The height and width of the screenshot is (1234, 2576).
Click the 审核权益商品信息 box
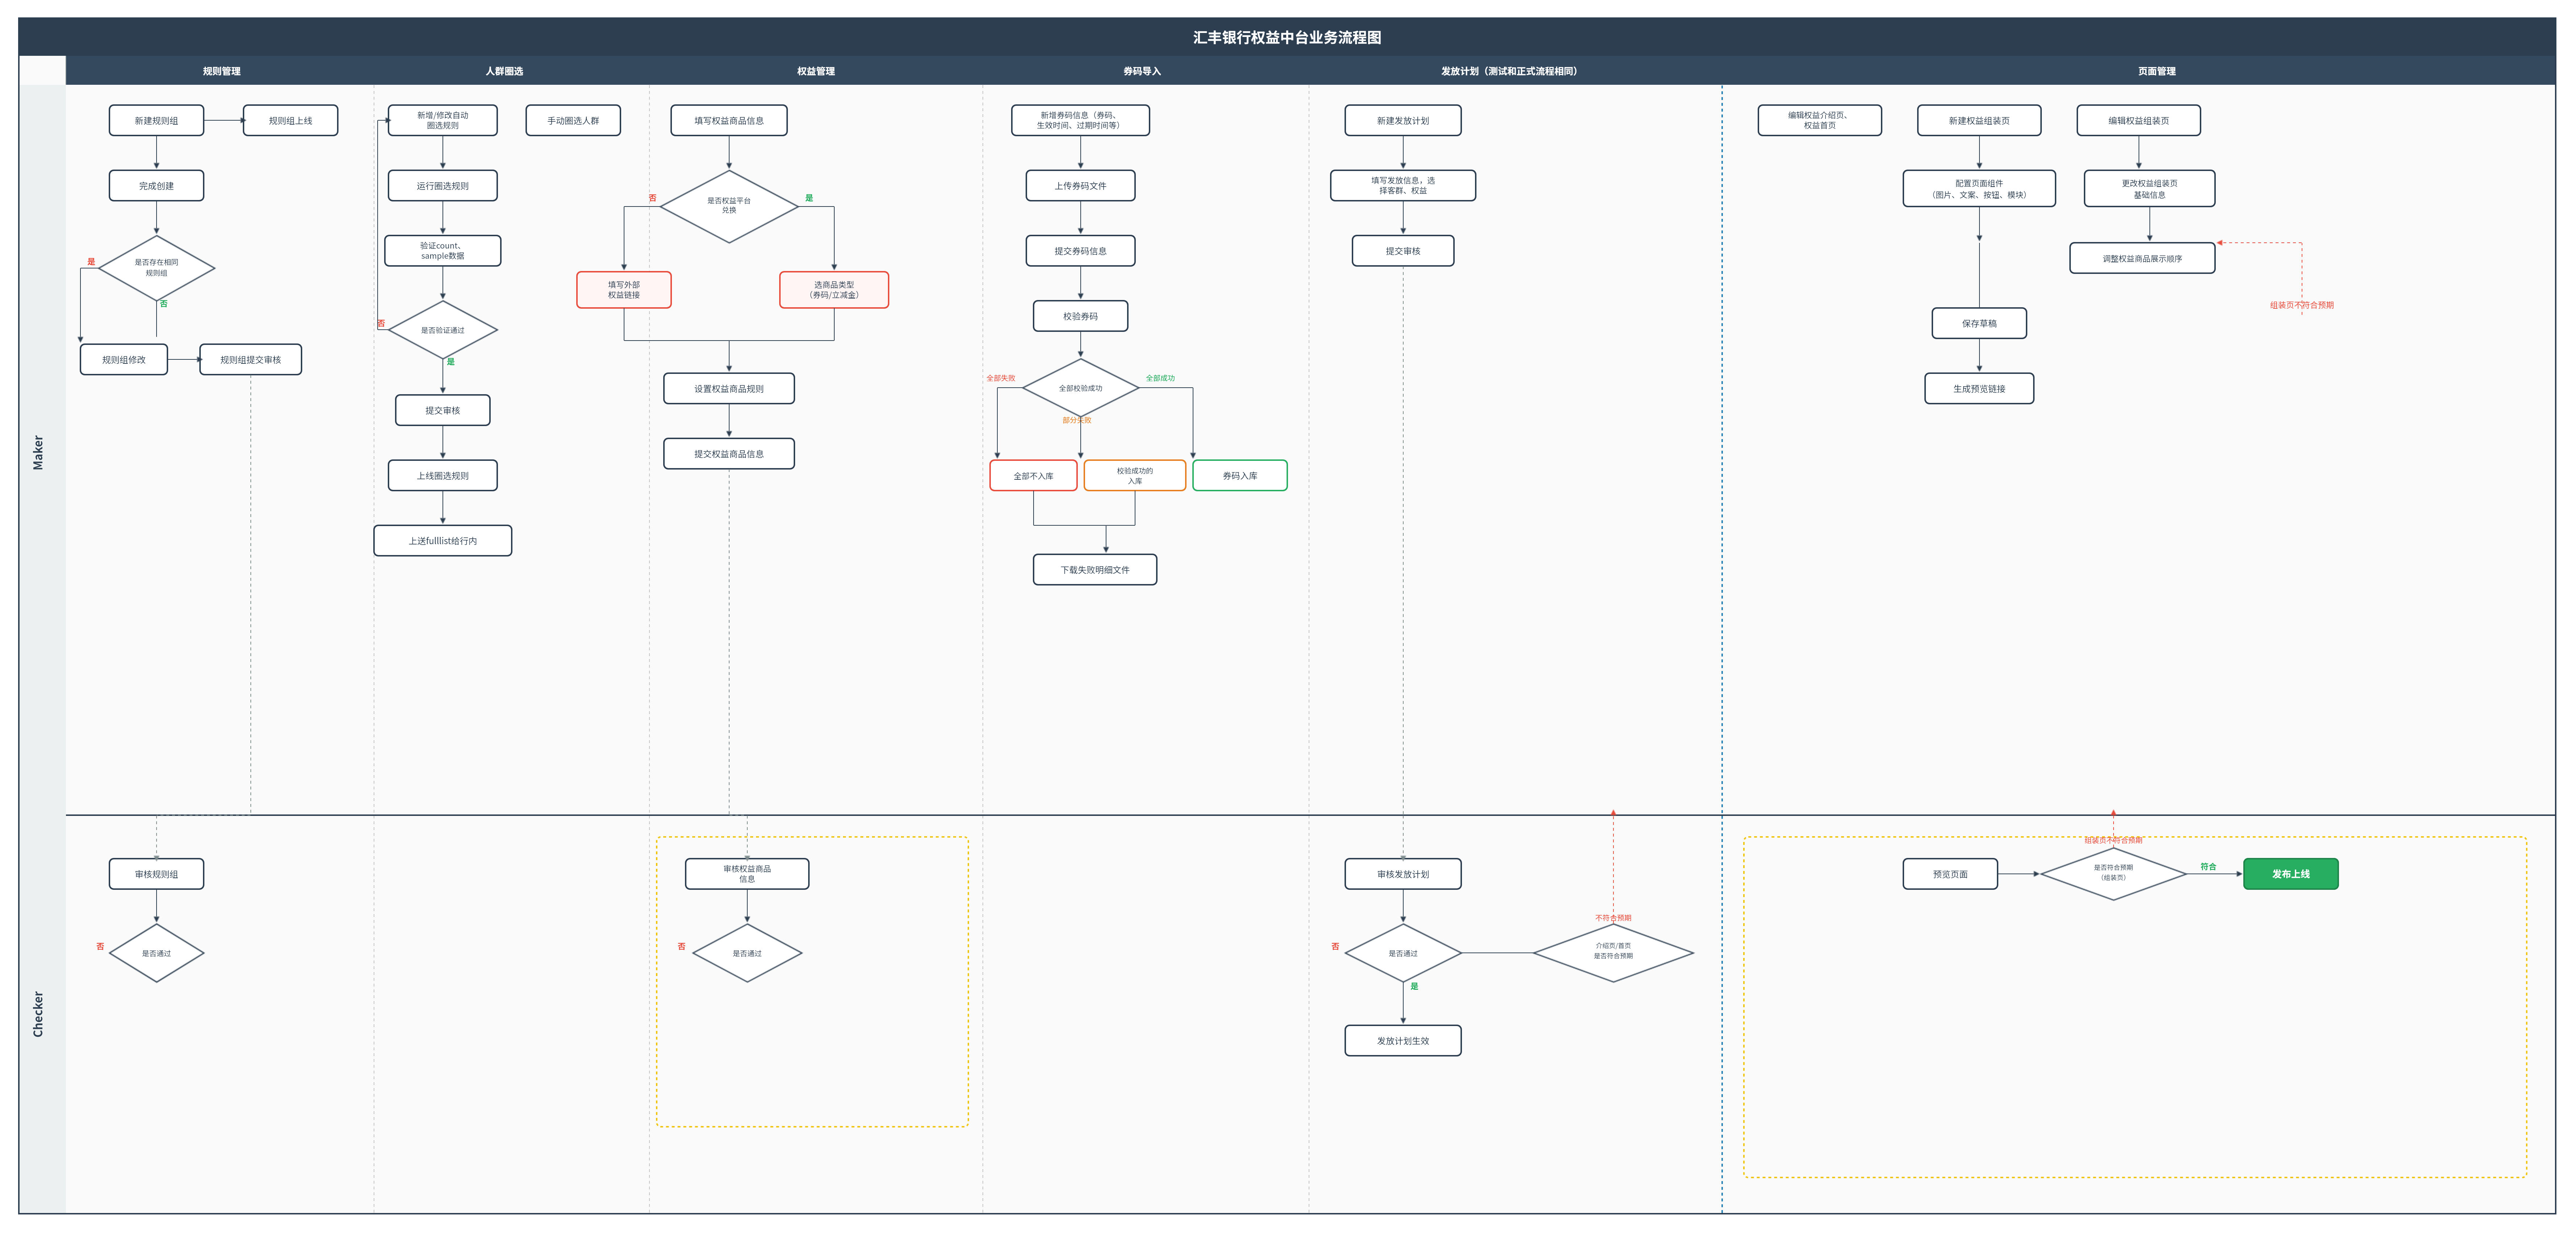(x=747, y=874)
